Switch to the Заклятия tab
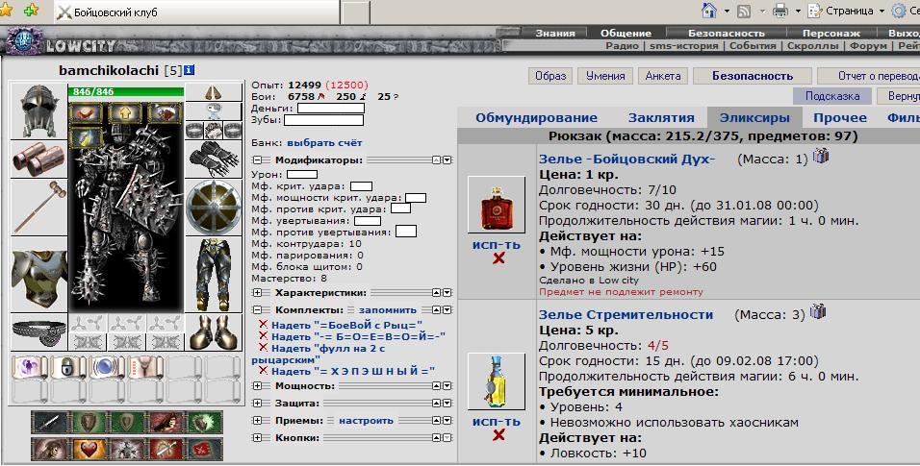Viewport: 920px width, 466px height. coord(661,118)
